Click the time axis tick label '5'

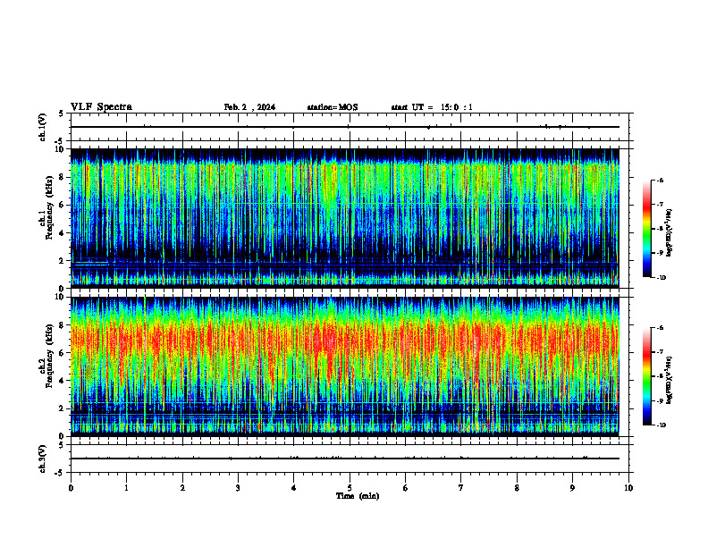click(350, 488)
